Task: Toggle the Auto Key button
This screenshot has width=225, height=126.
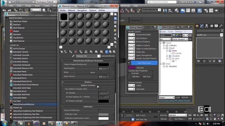Action: click(163, 115)
